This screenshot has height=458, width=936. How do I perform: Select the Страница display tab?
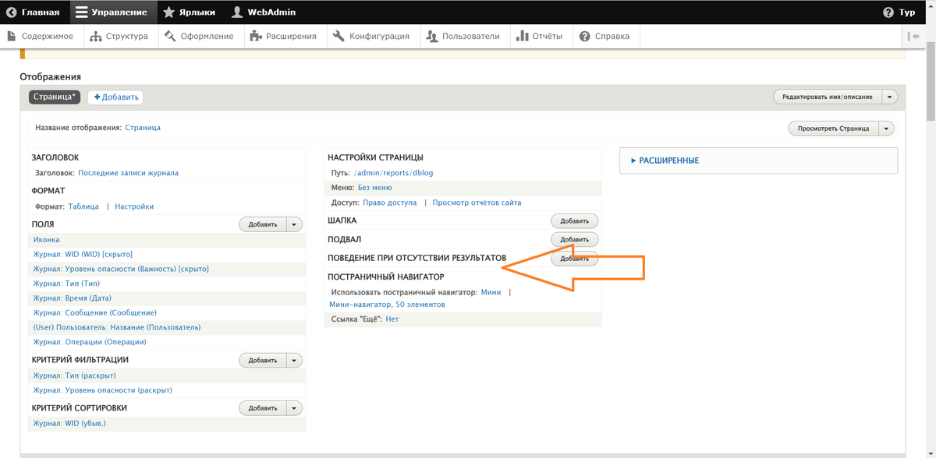click(x=55, y=97)
